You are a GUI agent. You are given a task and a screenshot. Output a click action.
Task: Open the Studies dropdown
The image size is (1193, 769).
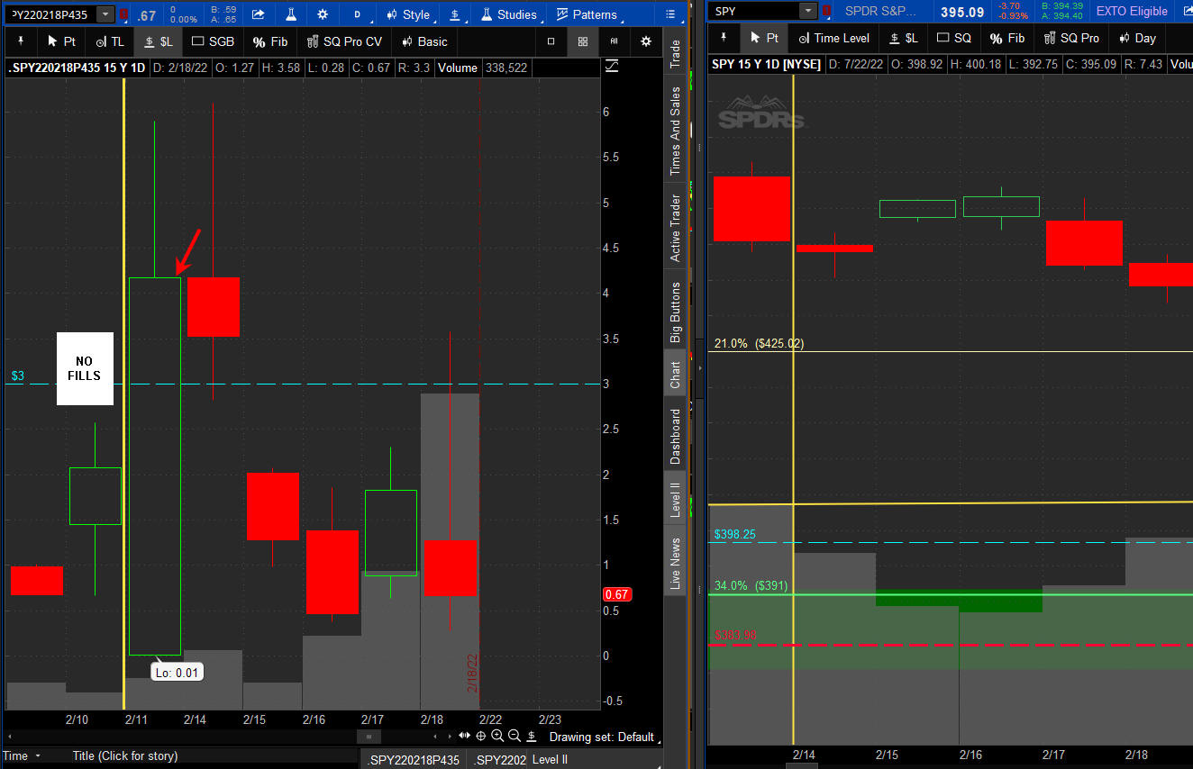[x=509, y=14]
